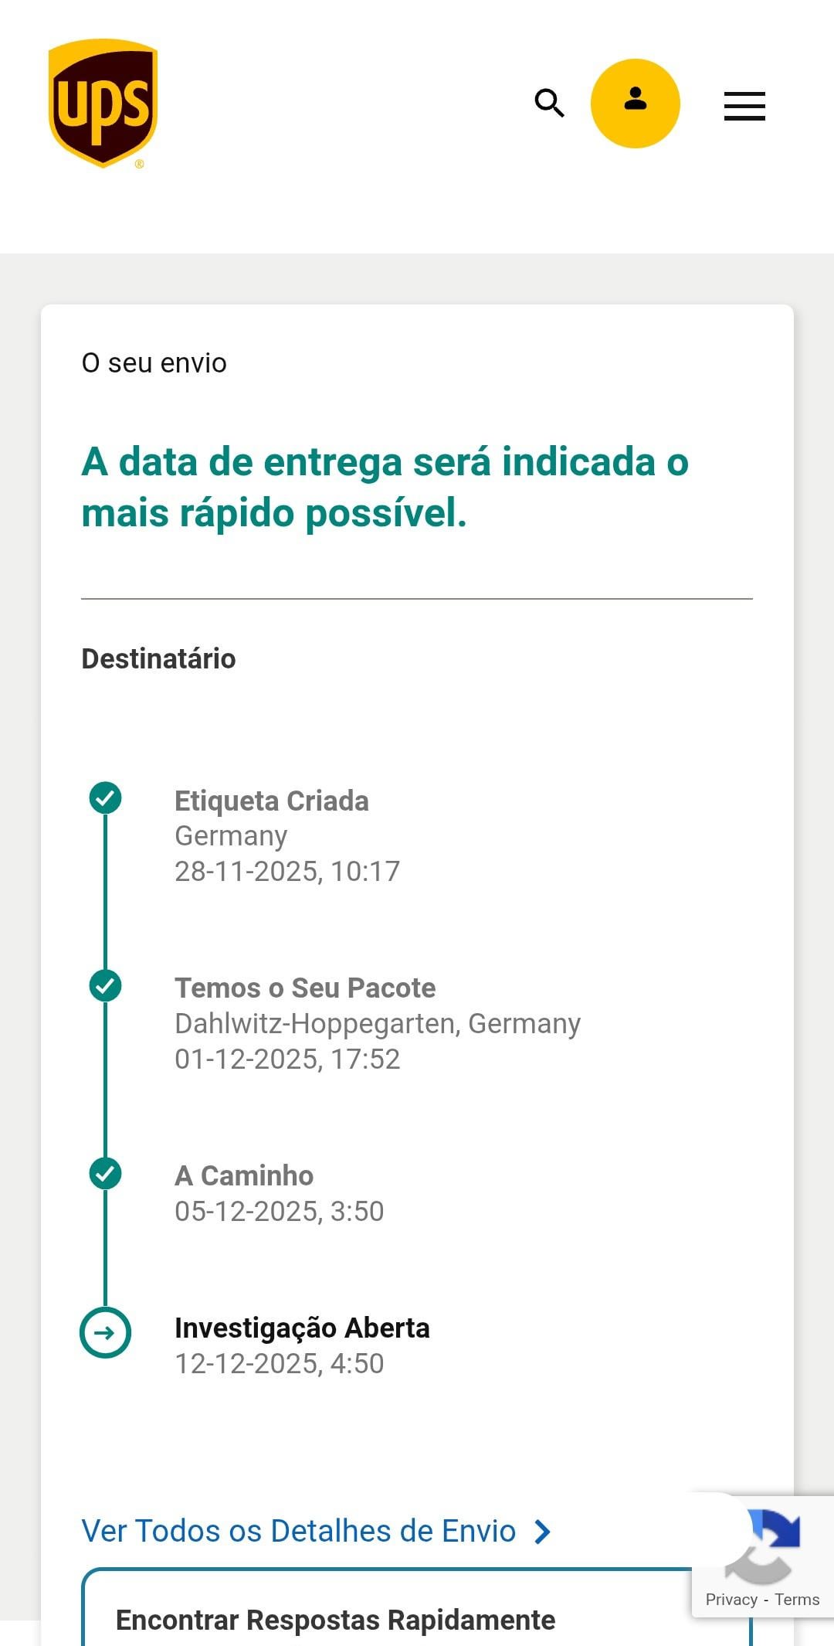Open the reCAPTCHA Privacy link

click(x=731, y=1600)
